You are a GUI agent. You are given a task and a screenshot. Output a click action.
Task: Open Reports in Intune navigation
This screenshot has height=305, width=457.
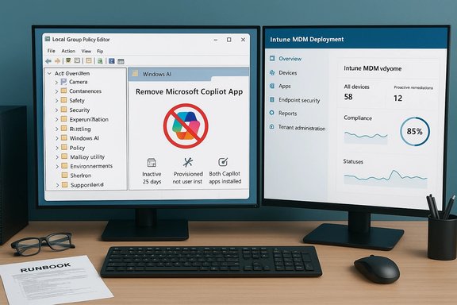pos(287,114)
